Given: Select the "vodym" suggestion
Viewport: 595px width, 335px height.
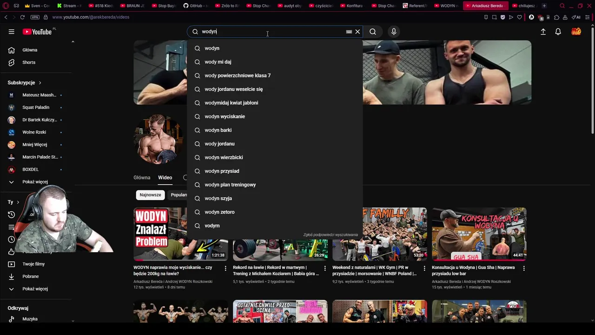Looking at the screenshot, I should coord(275,226).
